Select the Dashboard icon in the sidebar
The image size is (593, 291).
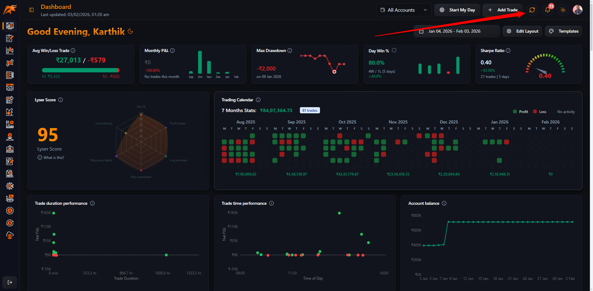pos(10,26)
